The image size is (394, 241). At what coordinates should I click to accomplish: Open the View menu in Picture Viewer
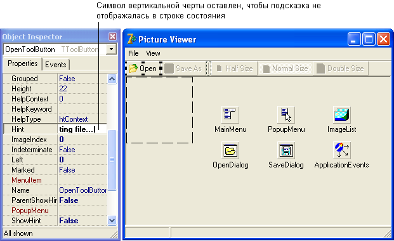point(153,53)
